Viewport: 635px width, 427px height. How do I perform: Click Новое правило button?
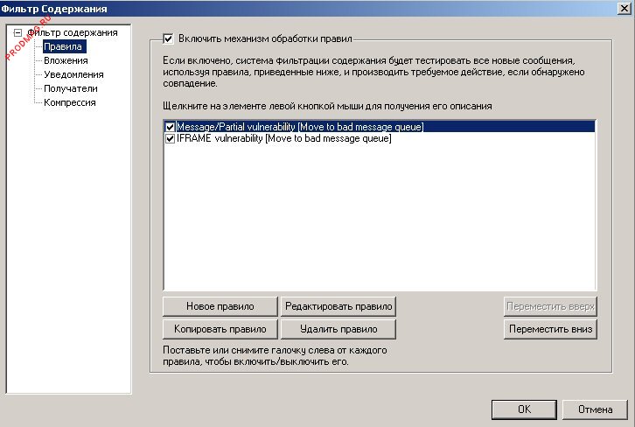(220, 306)
